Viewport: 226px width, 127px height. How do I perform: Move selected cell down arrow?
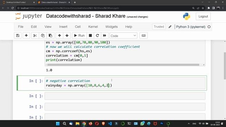[x=67, y=36]
